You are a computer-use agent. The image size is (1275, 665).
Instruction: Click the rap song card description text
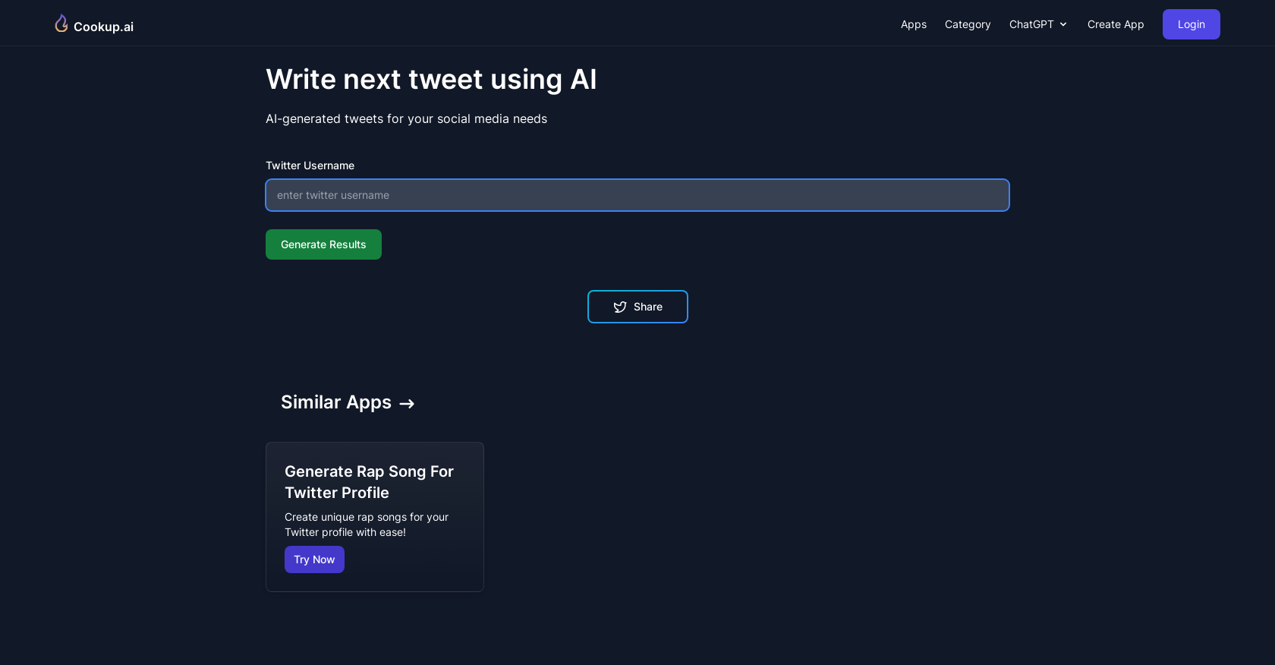pyautogui.click(x=367, y=525)
